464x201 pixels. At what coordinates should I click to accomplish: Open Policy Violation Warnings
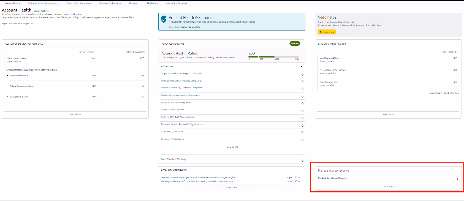tap(173, 159)
